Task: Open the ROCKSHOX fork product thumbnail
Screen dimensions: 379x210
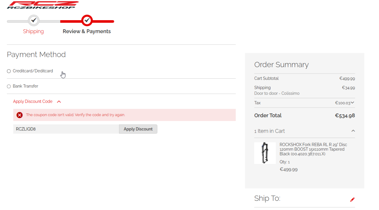Action: (x=265, y=153)
